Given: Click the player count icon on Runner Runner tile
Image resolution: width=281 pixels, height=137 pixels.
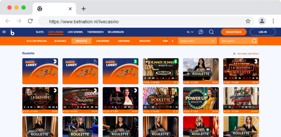Looking at the screenshot, I should click(175, 83).
